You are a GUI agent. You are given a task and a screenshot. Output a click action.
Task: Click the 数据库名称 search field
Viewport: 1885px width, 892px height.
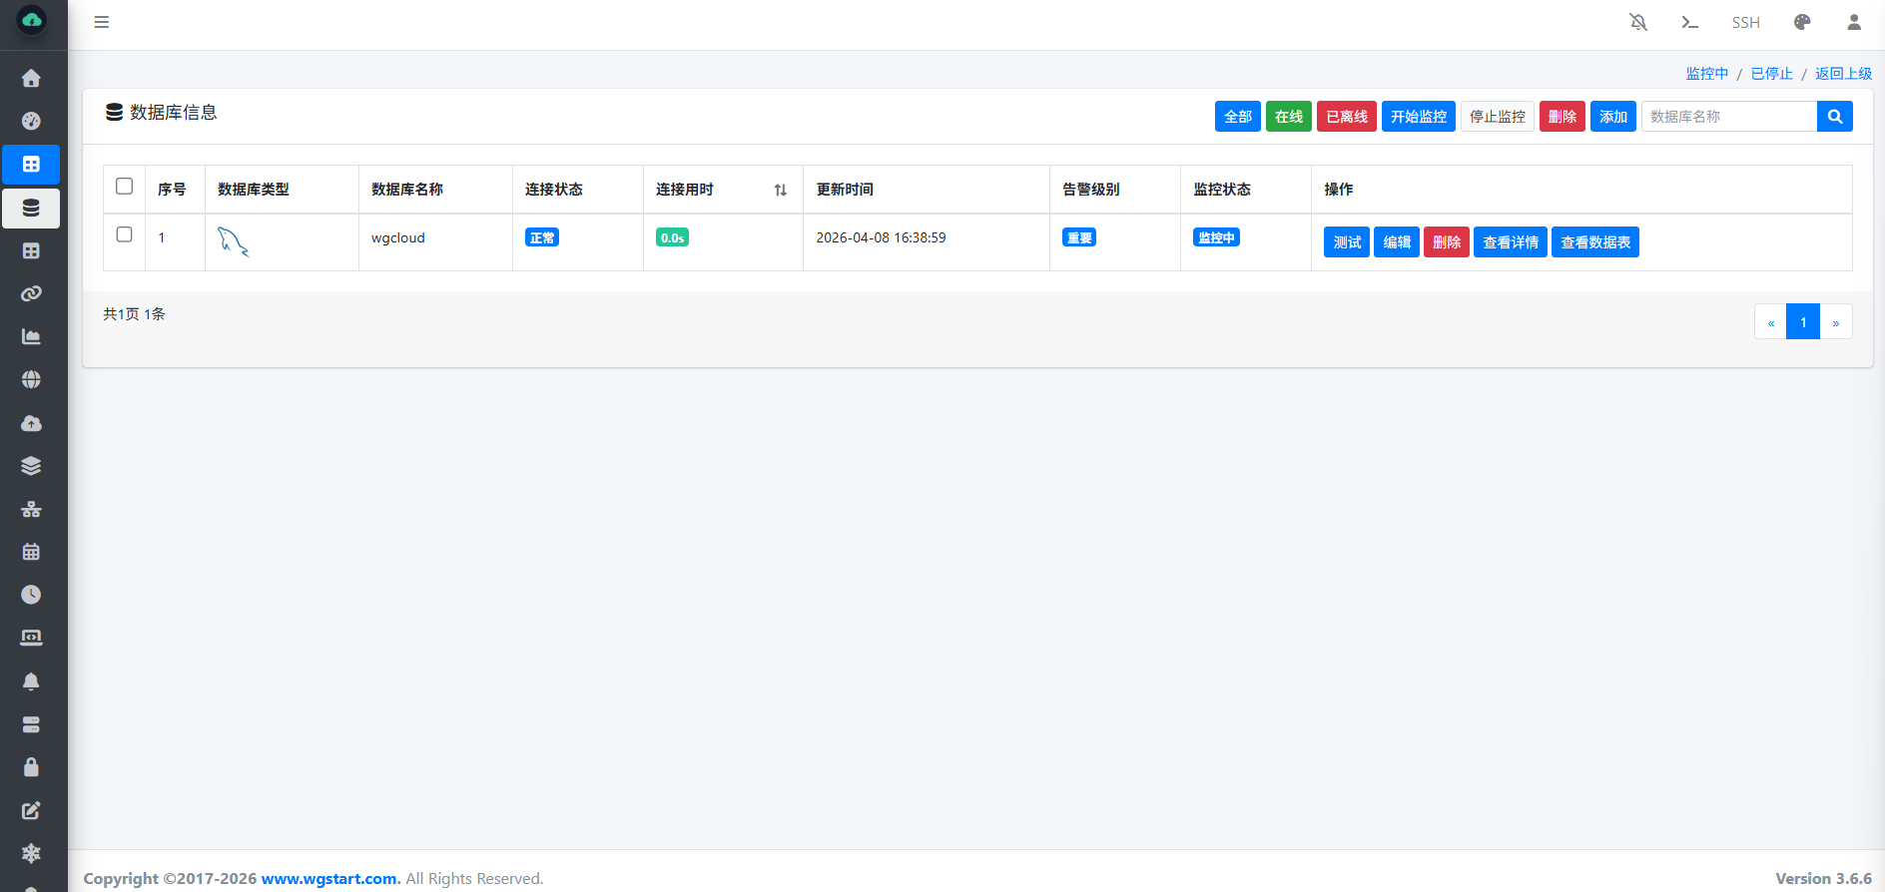[x=1728, y=117]
